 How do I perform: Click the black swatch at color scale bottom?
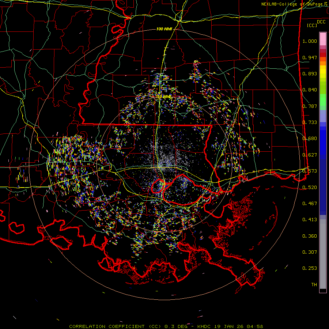point(323,291)
